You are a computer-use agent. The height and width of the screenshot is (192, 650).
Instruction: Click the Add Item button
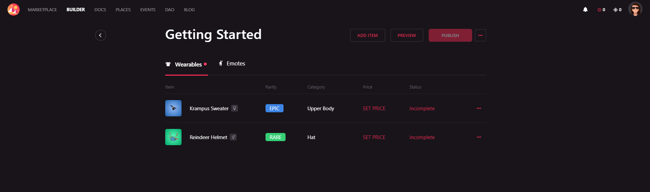367,35
